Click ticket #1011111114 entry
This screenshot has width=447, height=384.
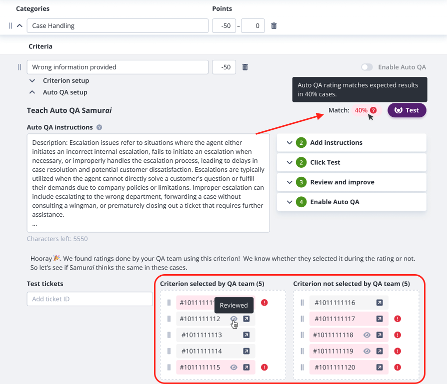pos(201,351)
